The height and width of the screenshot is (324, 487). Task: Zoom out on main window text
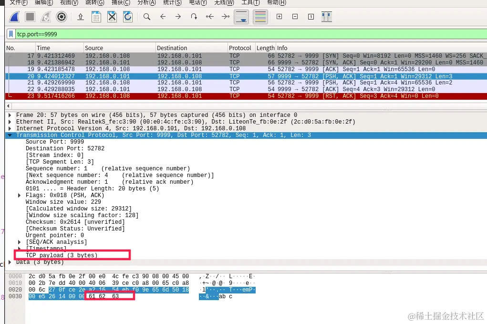(x=295, y=17)
